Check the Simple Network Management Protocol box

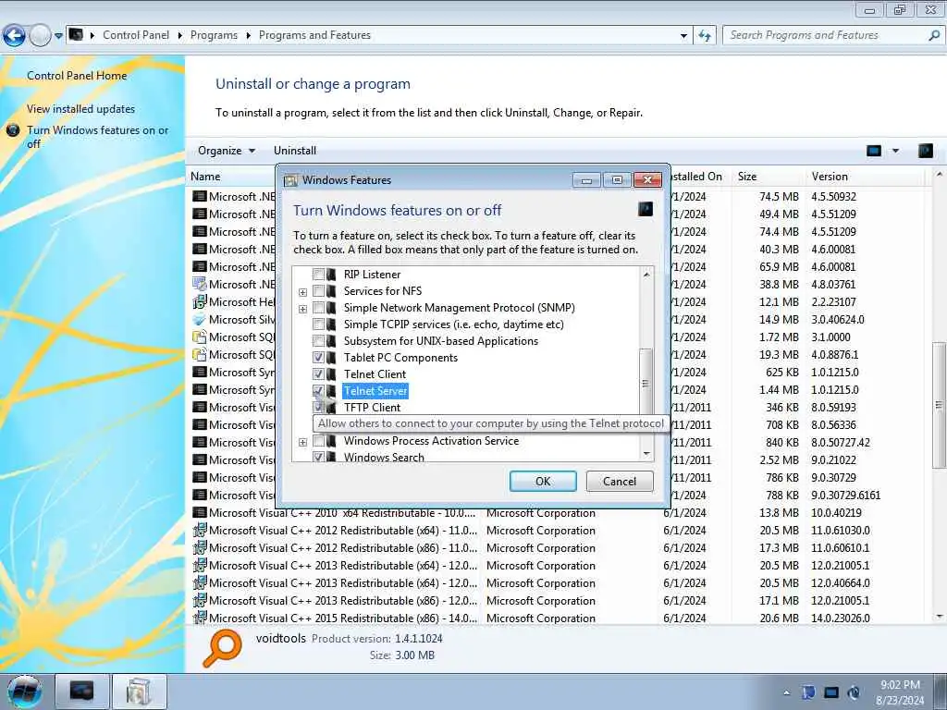coord(318,308)
